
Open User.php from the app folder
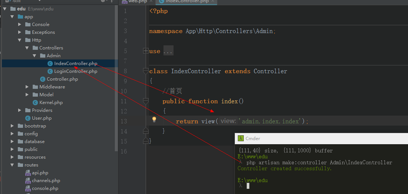pyautogui.click(x=42, y=118)
